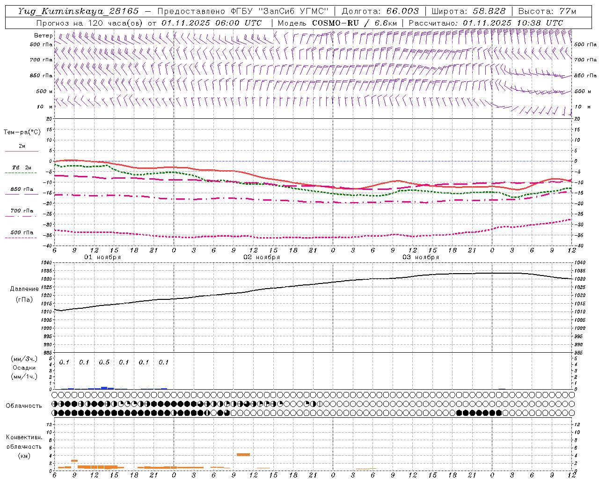Click the tallest orange convective cloud bar
This screenshot has height=479, width=599.
point(243,454)
